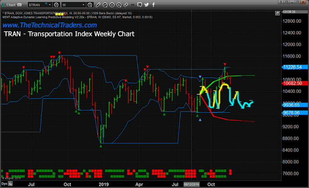Share chart via Twitter icon
This screenshot has width=309, height=188.
point(146,5)
